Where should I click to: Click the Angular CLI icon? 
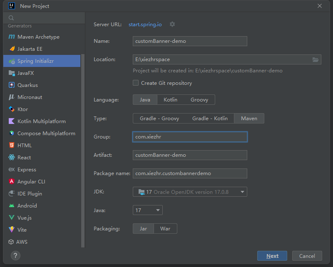(x=12, y=181)
